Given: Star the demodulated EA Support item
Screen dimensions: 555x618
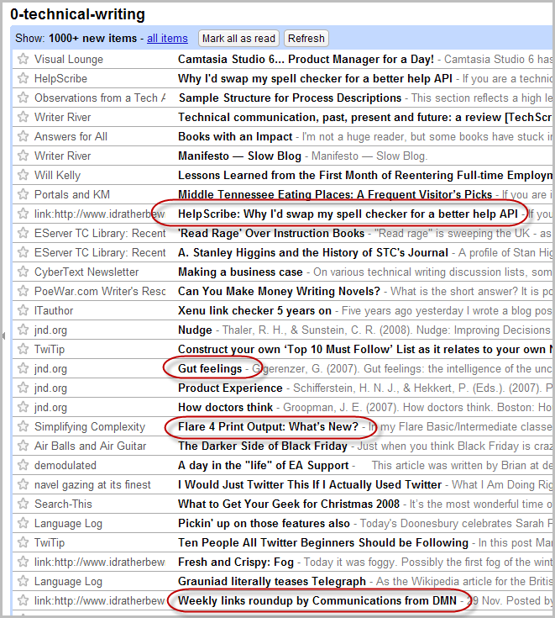Looking at the screenshot, I should [x=24, y=465].
